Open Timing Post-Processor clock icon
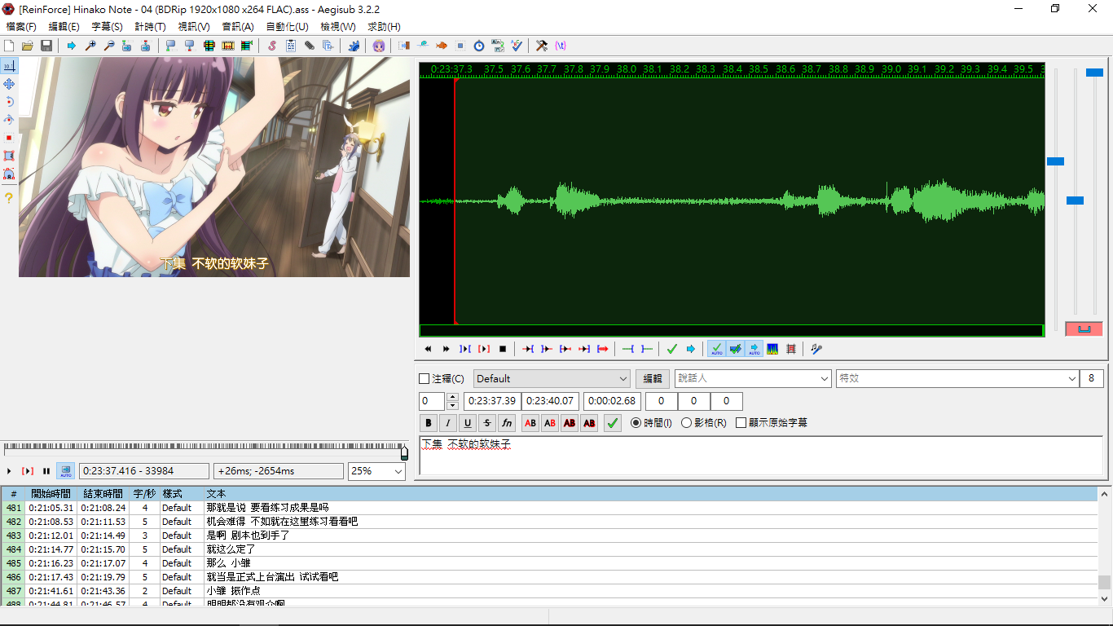Viewport: 1113px width, 626px height. coord(479,46)
